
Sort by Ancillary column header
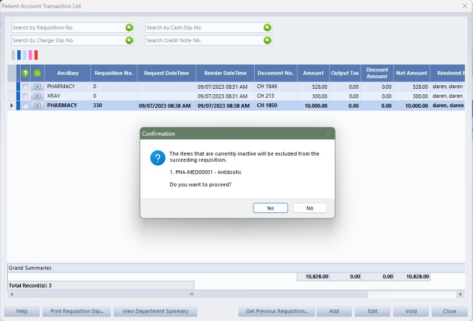pos(68,73)
